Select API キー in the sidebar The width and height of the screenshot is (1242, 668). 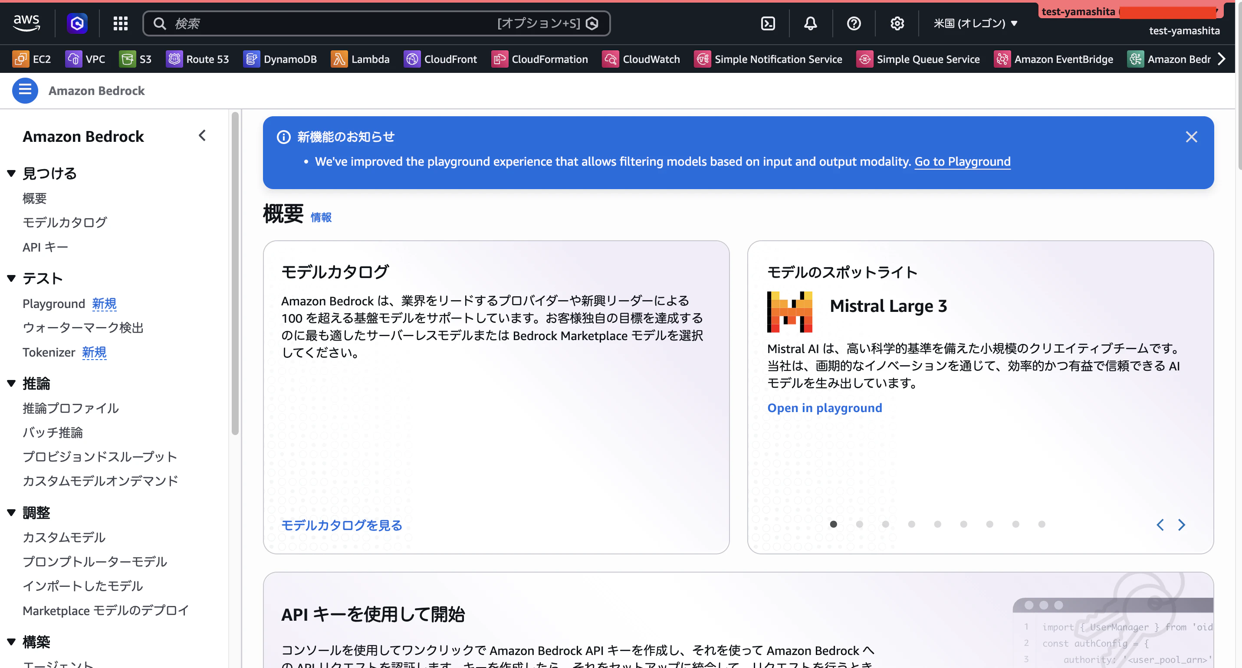(45, 247)
